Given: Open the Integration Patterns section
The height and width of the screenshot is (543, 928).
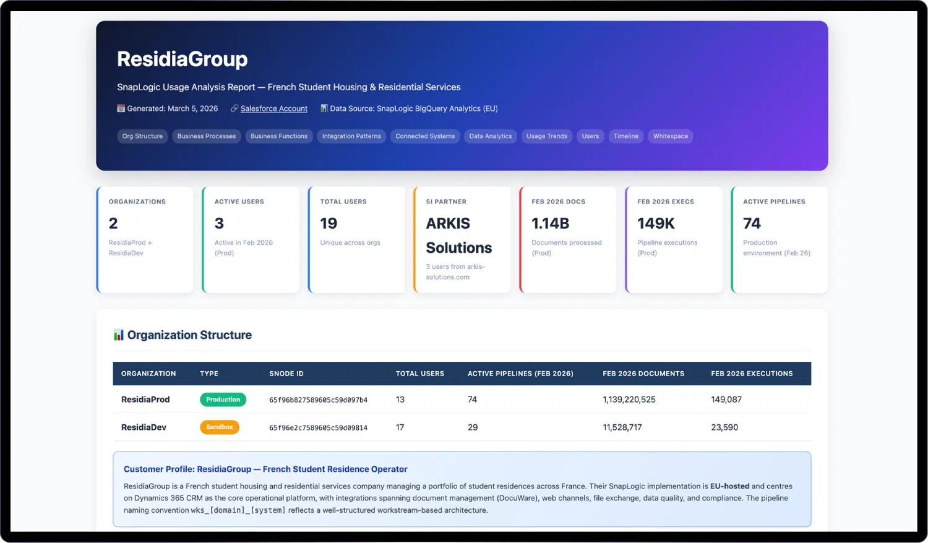Looking at the screenshot, I should pos(351,136).
